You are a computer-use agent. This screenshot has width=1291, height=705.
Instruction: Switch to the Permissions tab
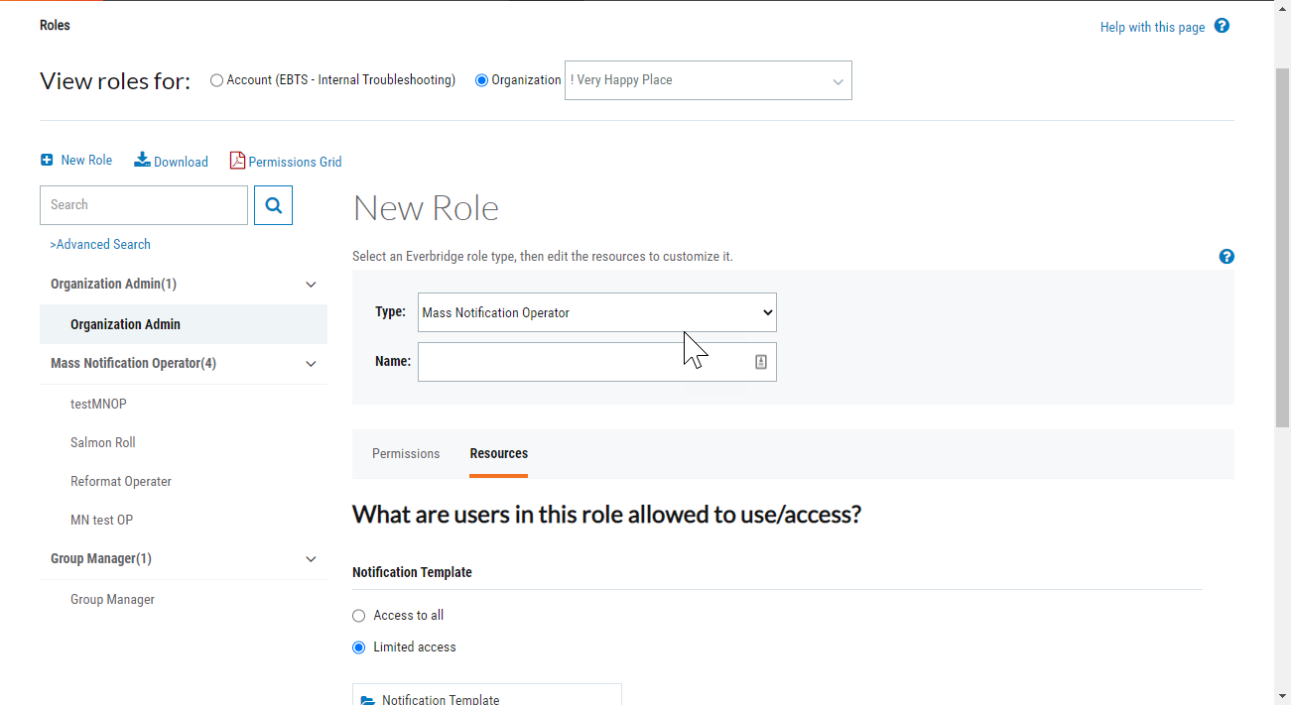pos(406,453)
